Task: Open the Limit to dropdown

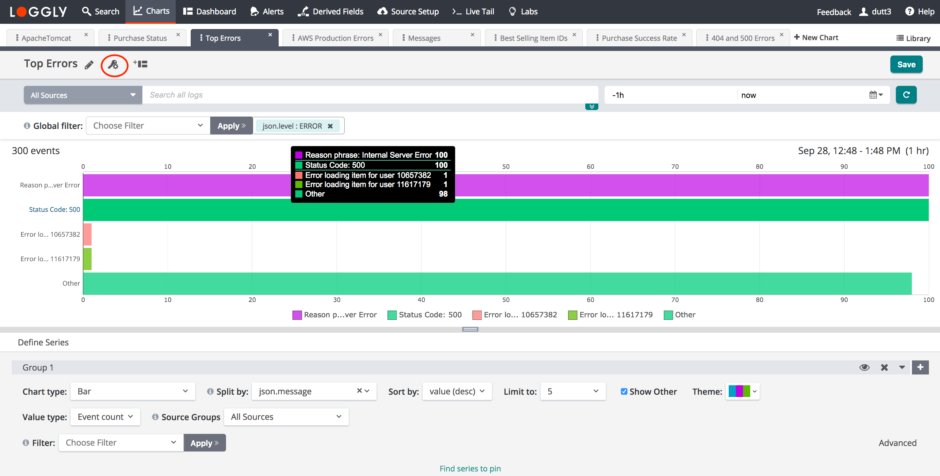Action: point(572,391)
